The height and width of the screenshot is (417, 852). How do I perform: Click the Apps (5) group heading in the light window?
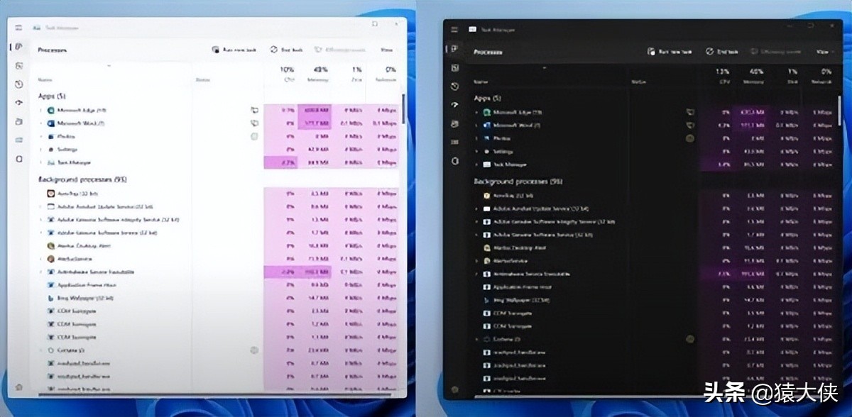point(51,96)
